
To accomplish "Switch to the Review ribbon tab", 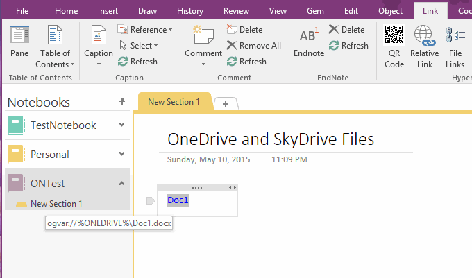I will coord(236,11).
